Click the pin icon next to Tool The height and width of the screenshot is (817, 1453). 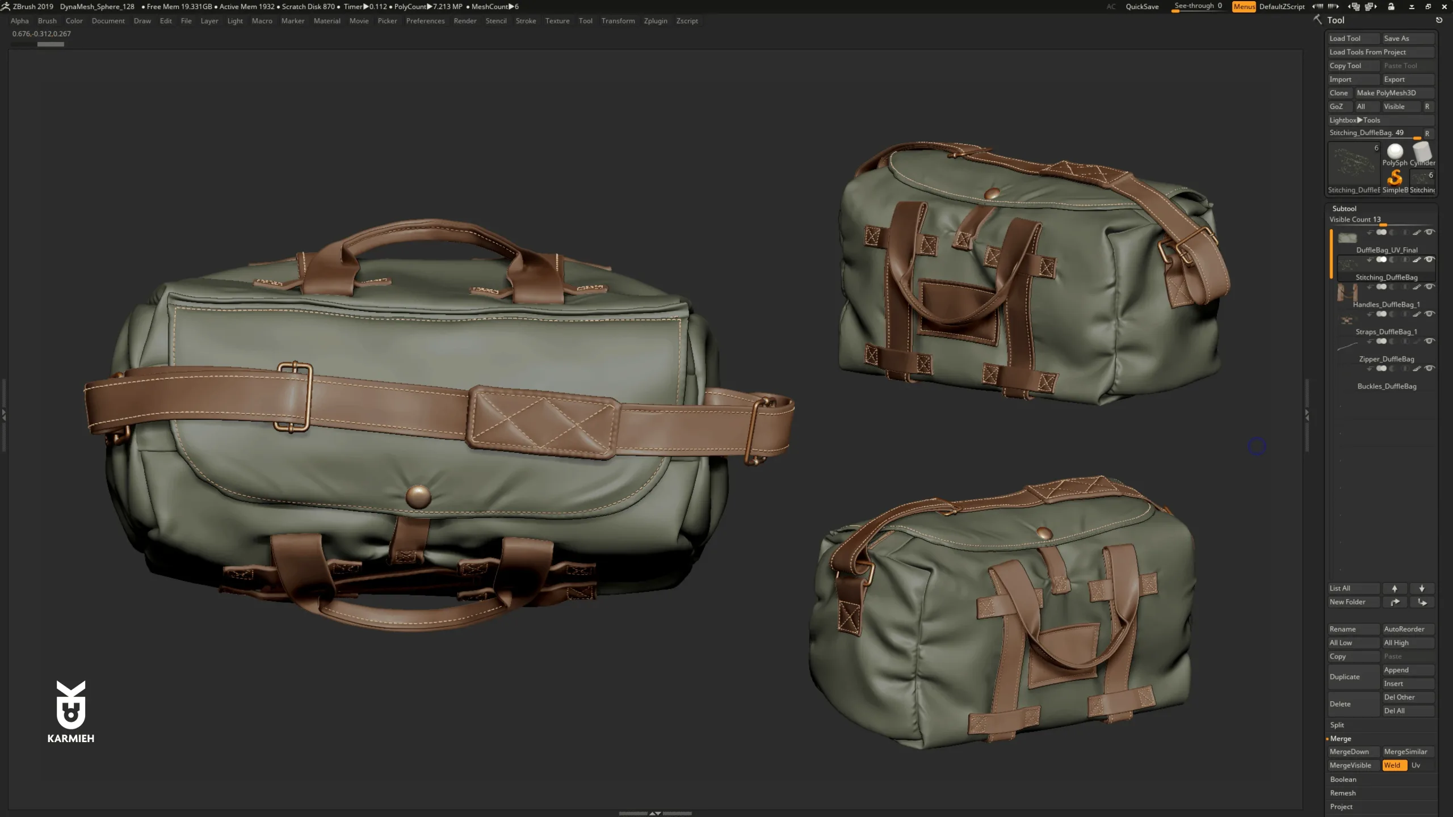[x=1318, y=19]
